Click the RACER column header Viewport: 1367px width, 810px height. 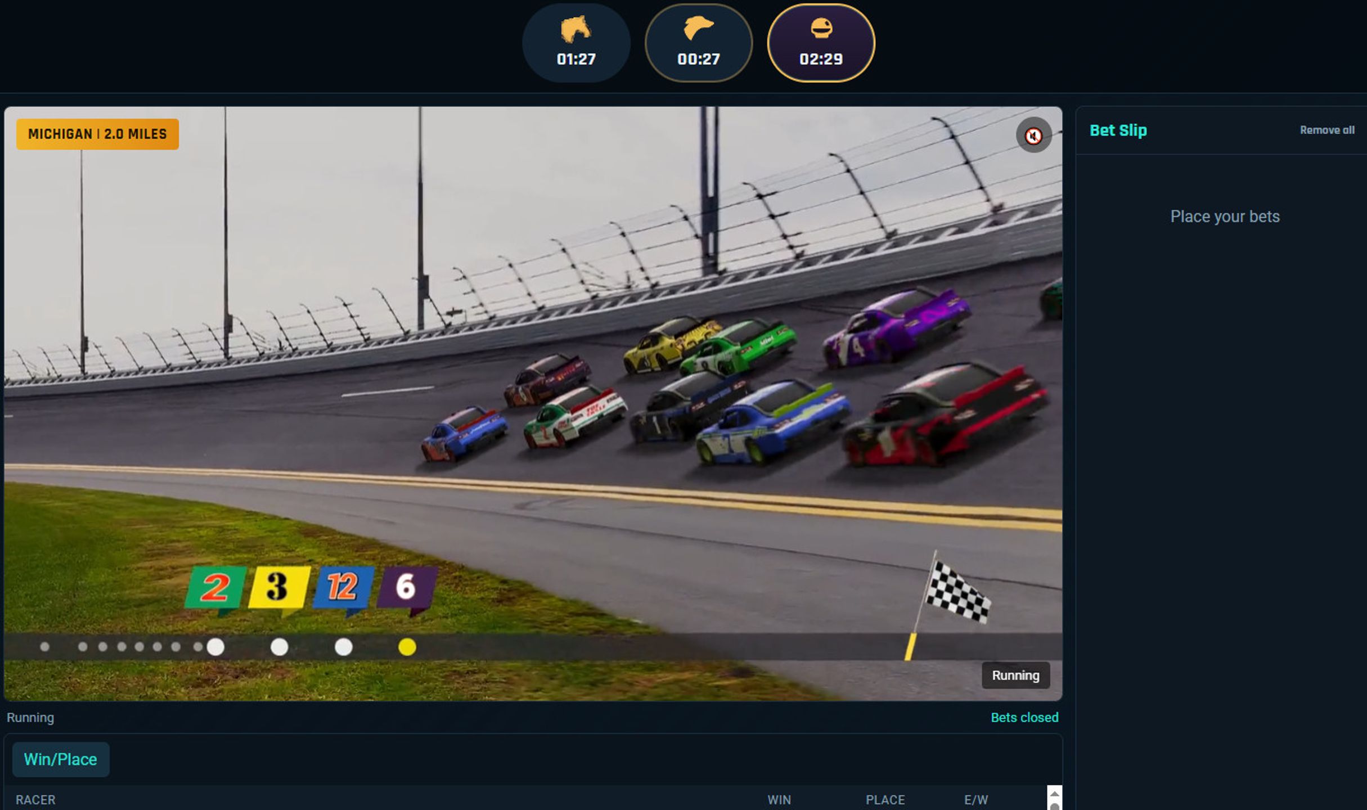pyautogui.click(x=35, y=800)
